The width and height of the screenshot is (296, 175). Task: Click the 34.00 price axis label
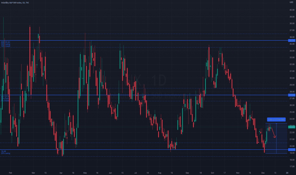(x=292, y=51)
